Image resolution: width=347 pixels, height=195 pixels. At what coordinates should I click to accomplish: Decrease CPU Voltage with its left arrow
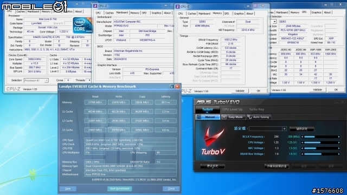pos(302,142)
